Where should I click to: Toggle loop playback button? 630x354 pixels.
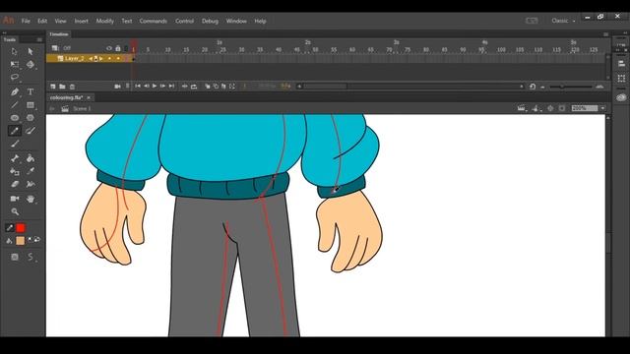194,87
